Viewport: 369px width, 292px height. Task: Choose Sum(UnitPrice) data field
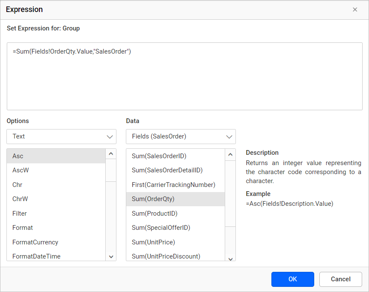click(176, 242)
